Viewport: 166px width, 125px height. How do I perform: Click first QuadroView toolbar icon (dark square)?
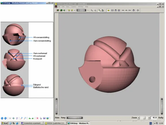click(58, 10)
